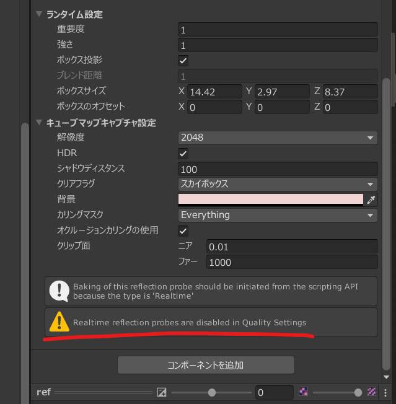Click the small mipmap icon in preview bar
The image size is (396, 404).
[x=304, y=392]
